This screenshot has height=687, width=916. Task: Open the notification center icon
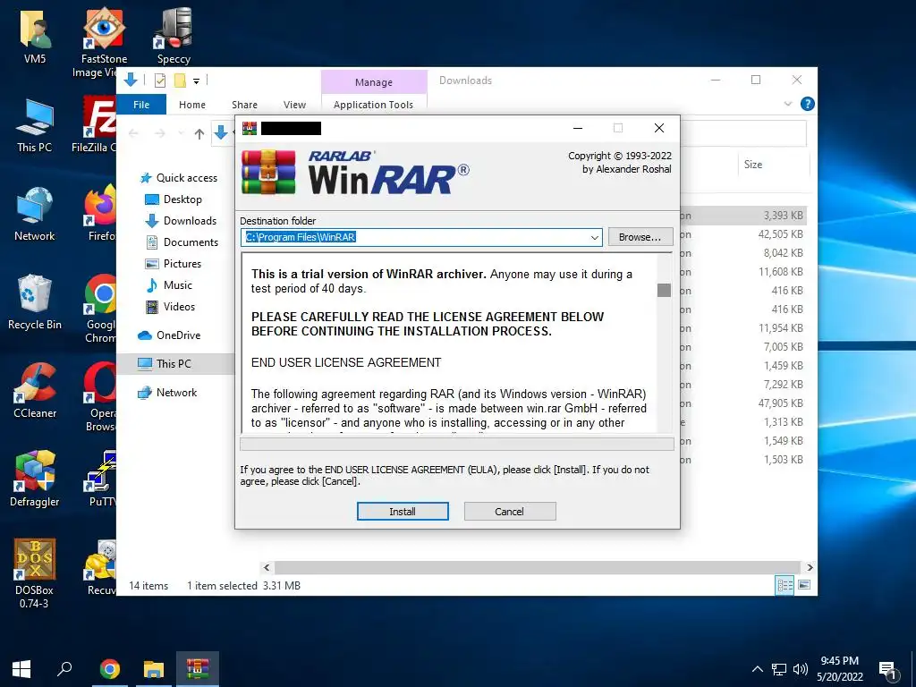click(888, 669)
